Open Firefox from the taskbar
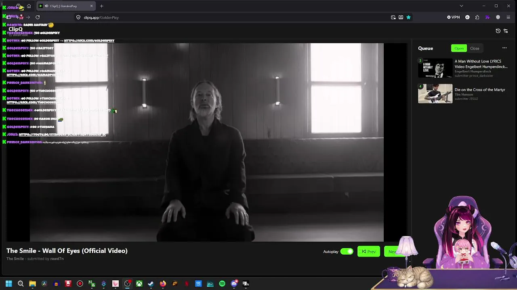This screenshot has width=517, height=290. tap(163, 284)
